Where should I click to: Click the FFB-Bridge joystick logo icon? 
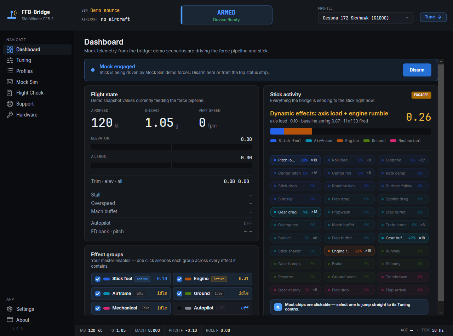(12, 15)
